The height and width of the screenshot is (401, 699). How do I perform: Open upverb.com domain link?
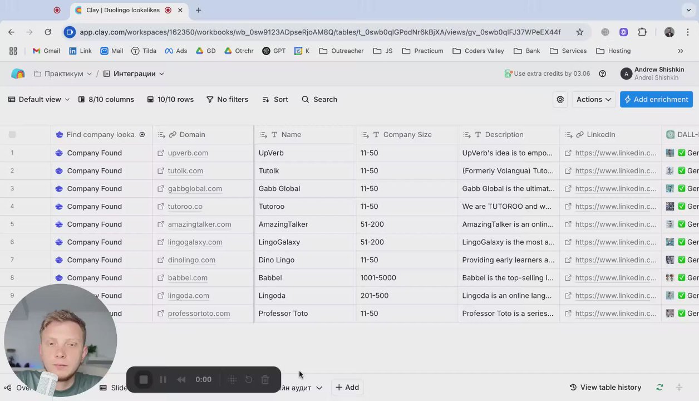(188, 153)
